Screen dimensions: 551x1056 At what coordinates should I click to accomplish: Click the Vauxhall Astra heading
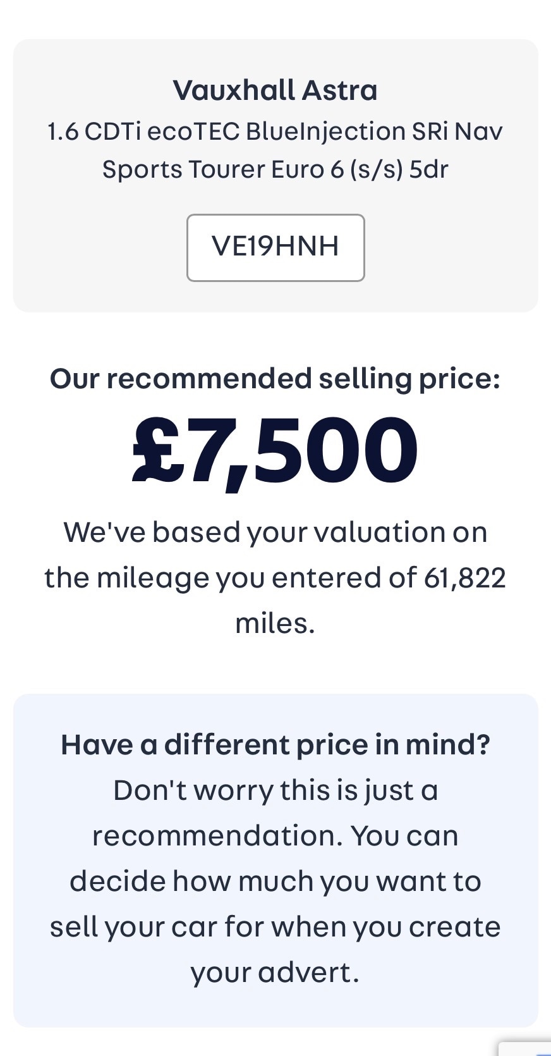click(x=275, y=90)
